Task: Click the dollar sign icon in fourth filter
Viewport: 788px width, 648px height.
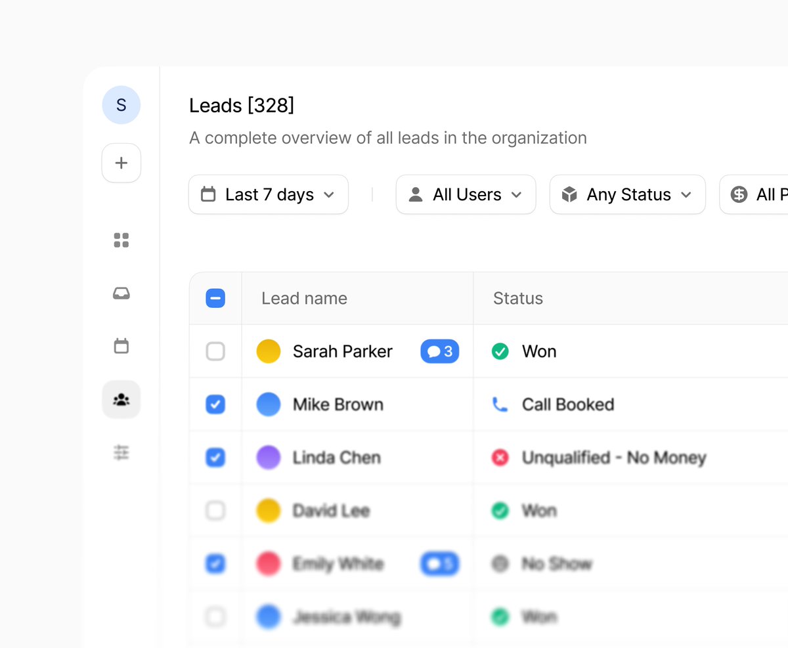Action: coord(739,194)
